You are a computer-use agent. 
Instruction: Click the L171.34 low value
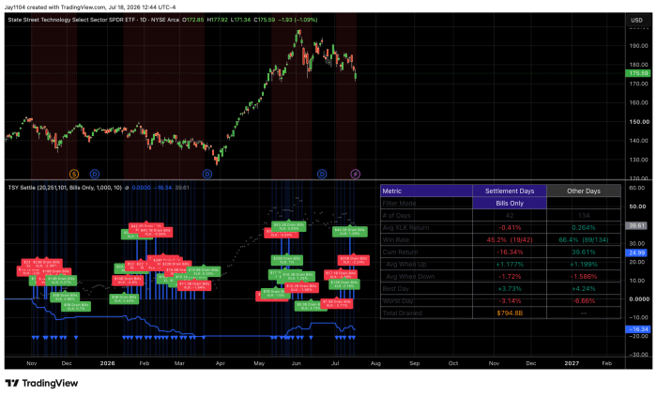tap(241, 20)
